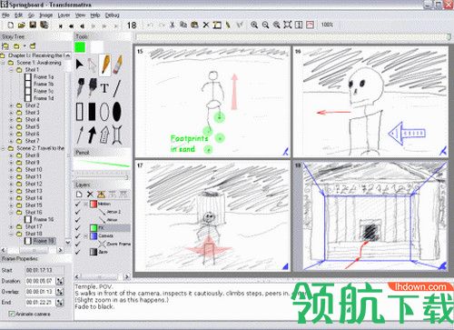
Task: Open the Layer menu
Action: pyautogui.click(x=64, y=15)
